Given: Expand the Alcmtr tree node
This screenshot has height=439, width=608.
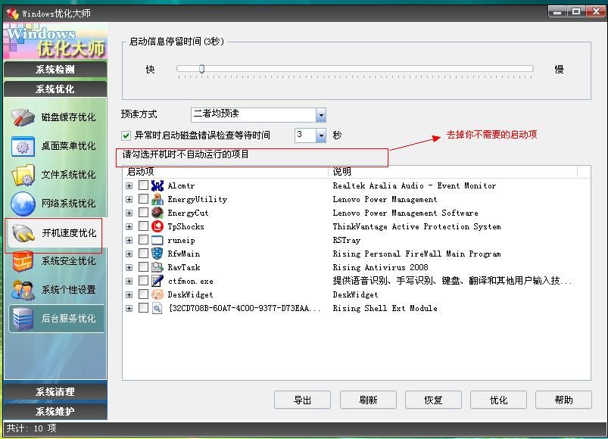Looking at the screenshot, I should pyautogui.click(x=129, y=186).
